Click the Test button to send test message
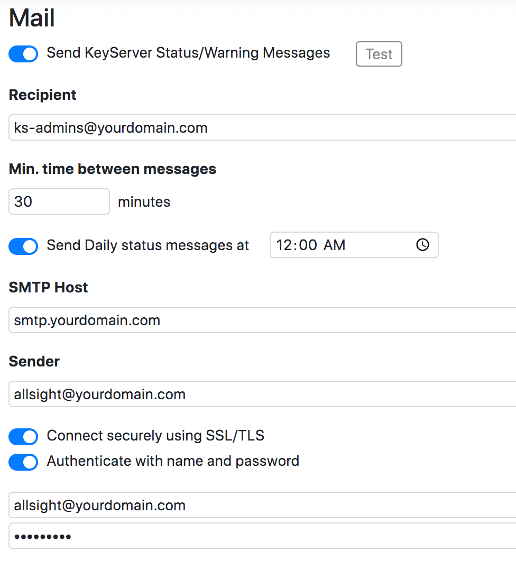 coord(379,53)
